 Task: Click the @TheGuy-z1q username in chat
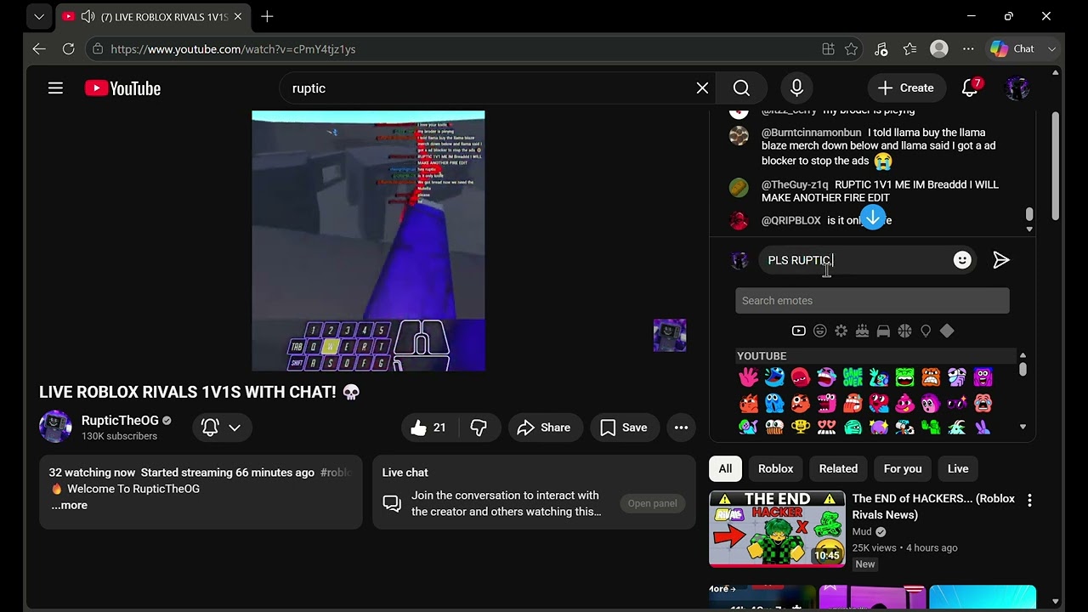tap(795, 184)
